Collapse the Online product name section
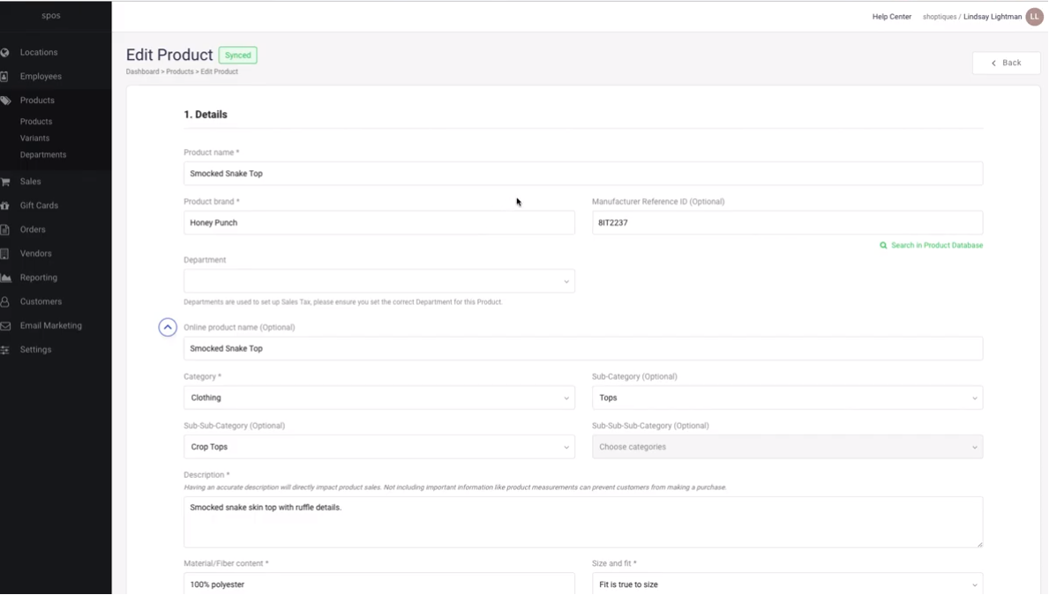This screenshot has width=1049, height=595. pos(168,327)
